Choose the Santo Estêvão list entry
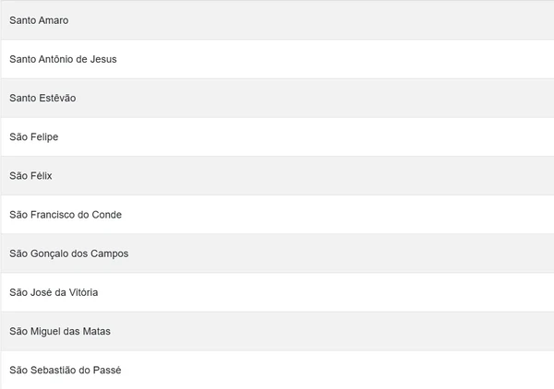 pos(277,98)
